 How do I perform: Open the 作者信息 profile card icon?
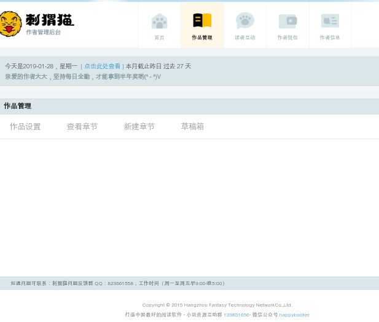(330, 21)
